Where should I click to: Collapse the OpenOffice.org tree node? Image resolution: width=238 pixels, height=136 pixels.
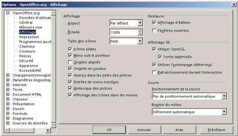point(8,13)
